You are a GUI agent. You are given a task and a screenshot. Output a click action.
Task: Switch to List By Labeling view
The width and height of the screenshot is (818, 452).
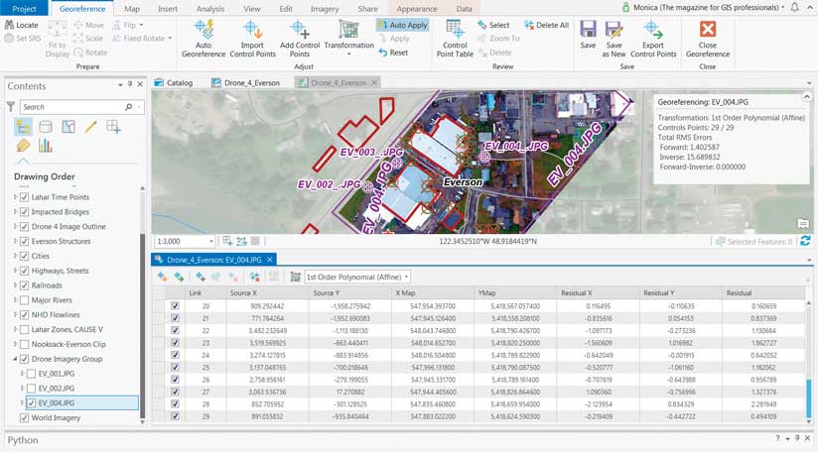(23, 146)
